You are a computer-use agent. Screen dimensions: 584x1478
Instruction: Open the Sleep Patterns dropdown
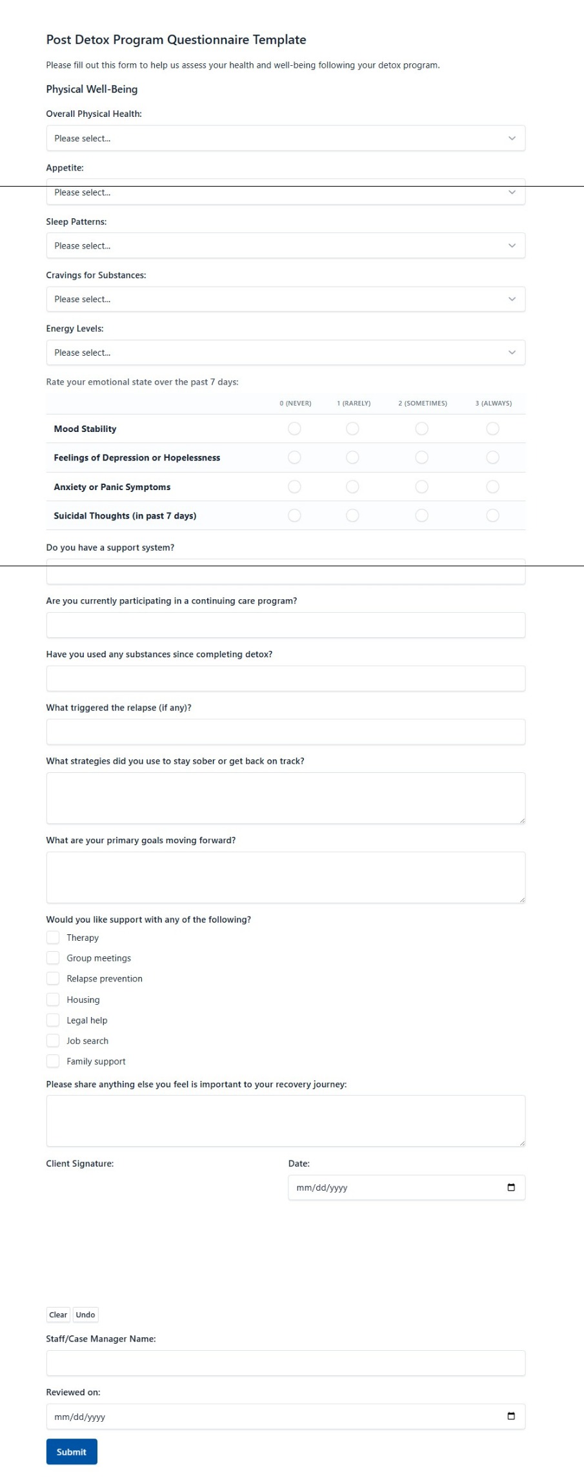285,245
